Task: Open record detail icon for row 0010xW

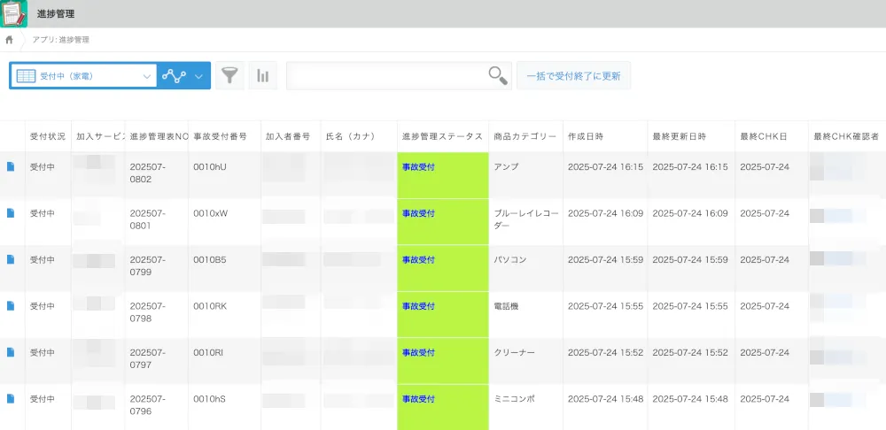Action: point(12,213)
